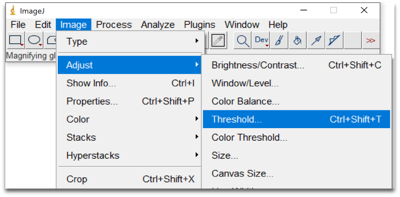Select the Arrow tool
Screen dimensions: 400x197
[316, 41]
